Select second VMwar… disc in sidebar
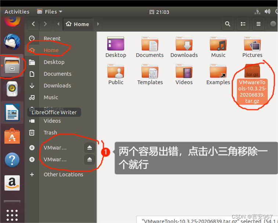 click(55, 159)
